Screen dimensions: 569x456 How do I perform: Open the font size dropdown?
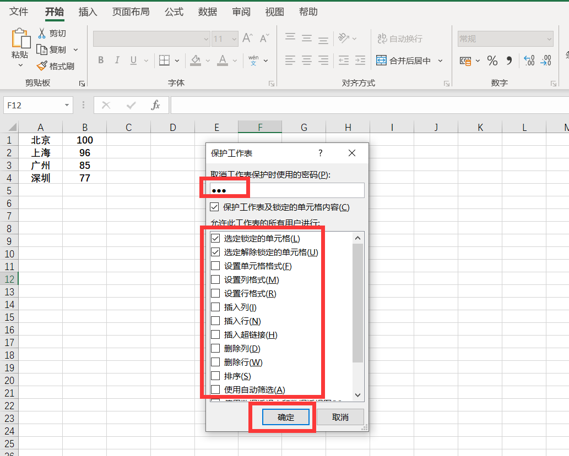click(234, 39)
